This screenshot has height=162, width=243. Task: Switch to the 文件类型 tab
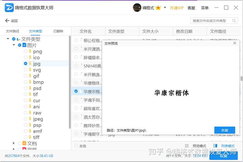coord(35,31)
